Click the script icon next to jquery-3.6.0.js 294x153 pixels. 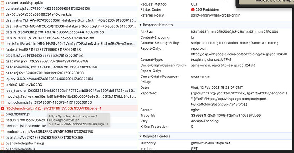point(3,79)
